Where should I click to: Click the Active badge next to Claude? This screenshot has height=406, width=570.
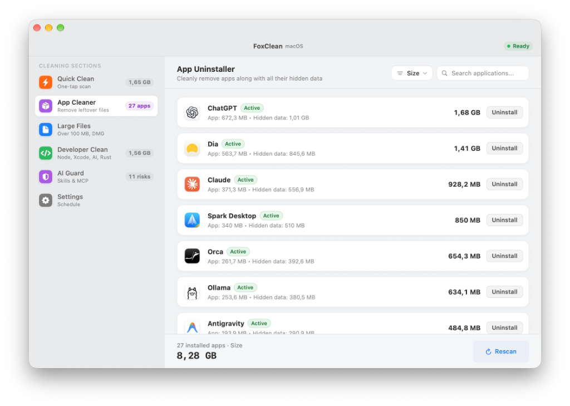click(x=245, y=180)
